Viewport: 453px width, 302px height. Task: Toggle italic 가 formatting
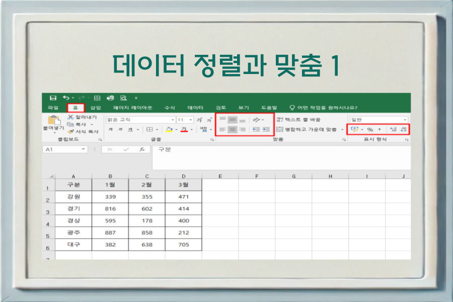pos(120,129)
